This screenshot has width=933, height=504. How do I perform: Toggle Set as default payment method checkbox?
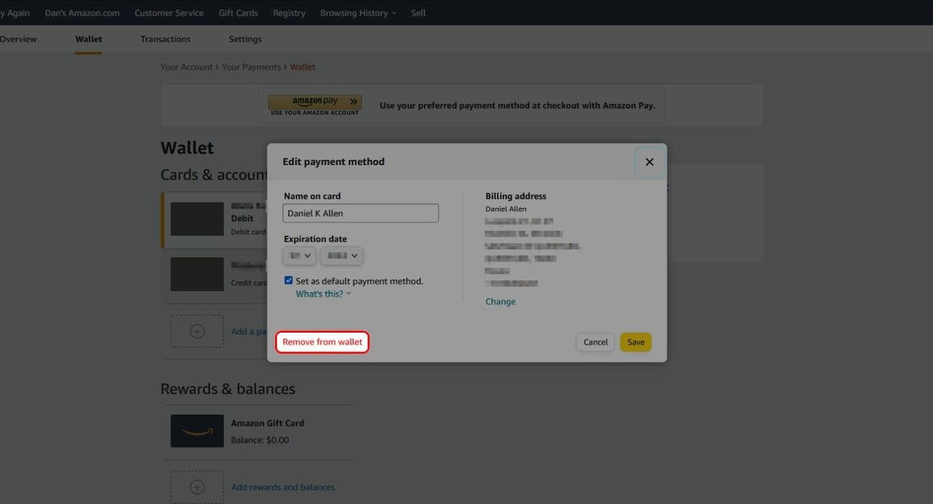tap(289, 280)
